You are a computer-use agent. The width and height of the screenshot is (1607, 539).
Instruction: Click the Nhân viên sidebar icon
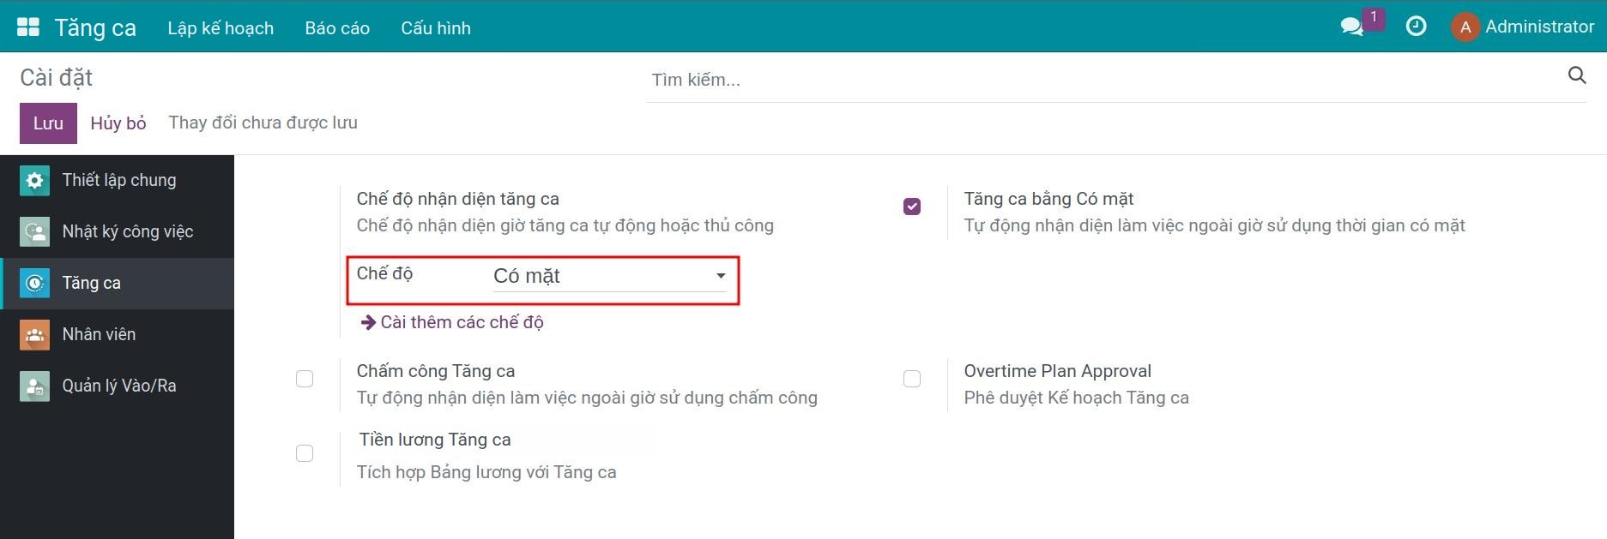[x=34, y=335]
